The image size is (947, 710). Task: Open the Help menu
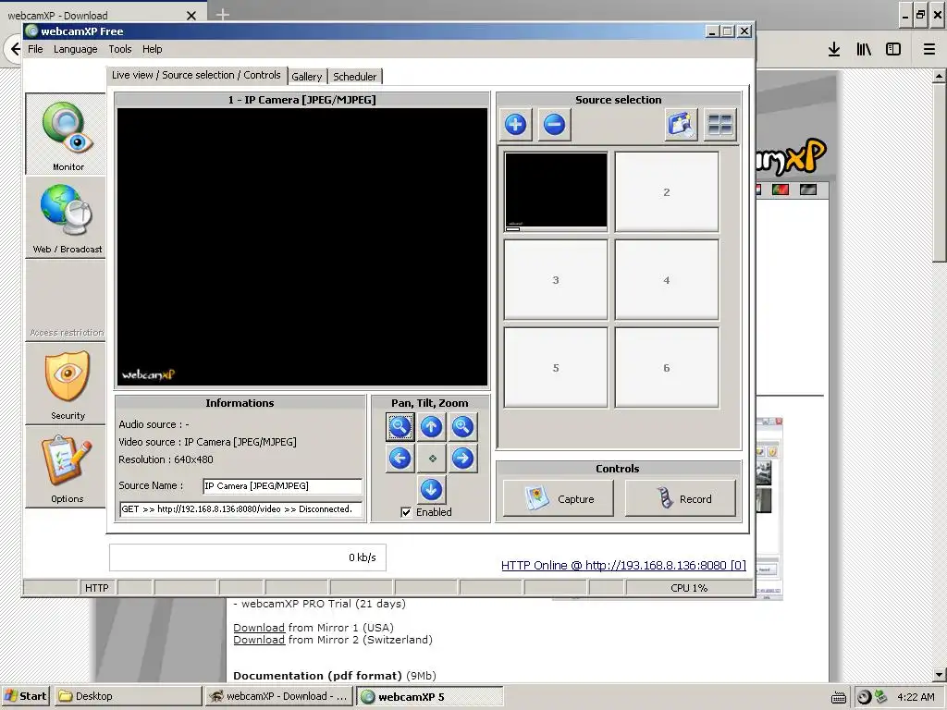(153, 49)
